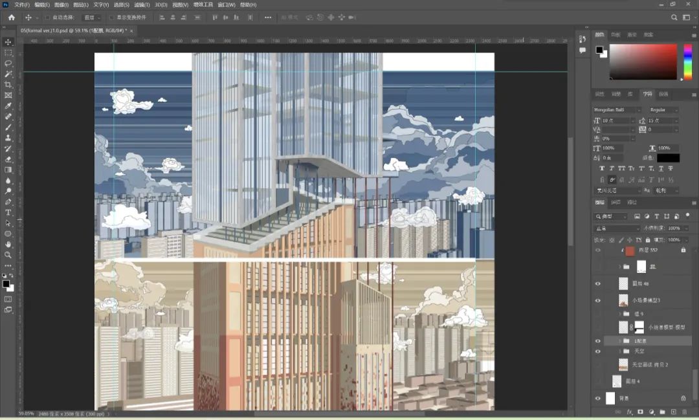Image resolution: width=699 pixels, height=420 pixels.
Task: Open more options via three-dots button
Action: coord(267,17)
